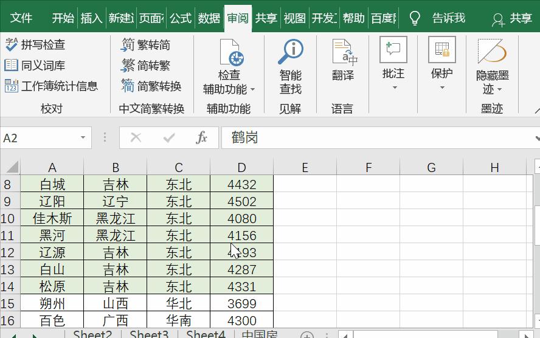Run the 拼写检查 spell check
The image size is (540, 338).
coord(35,44)
